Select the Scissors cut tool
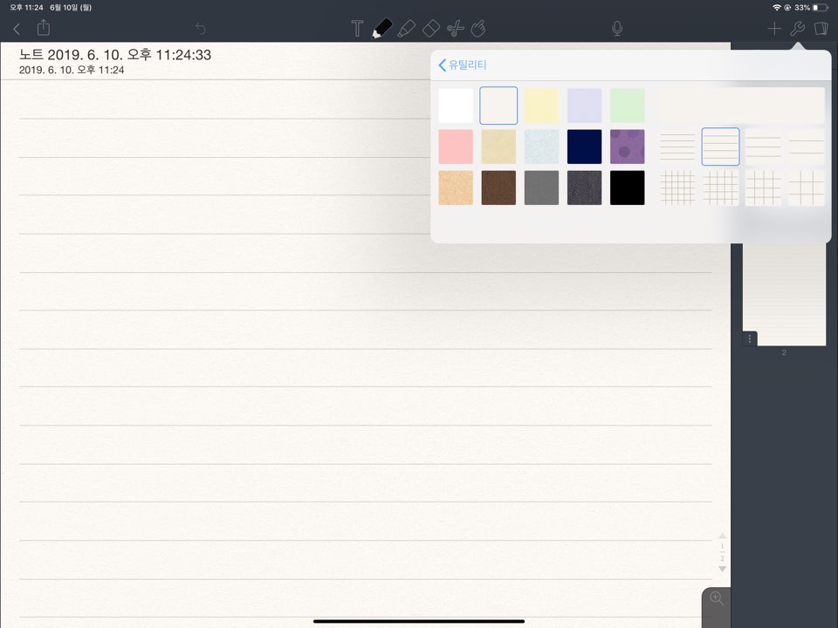Viewport: 838px width, 628px height. pos(456,28)
